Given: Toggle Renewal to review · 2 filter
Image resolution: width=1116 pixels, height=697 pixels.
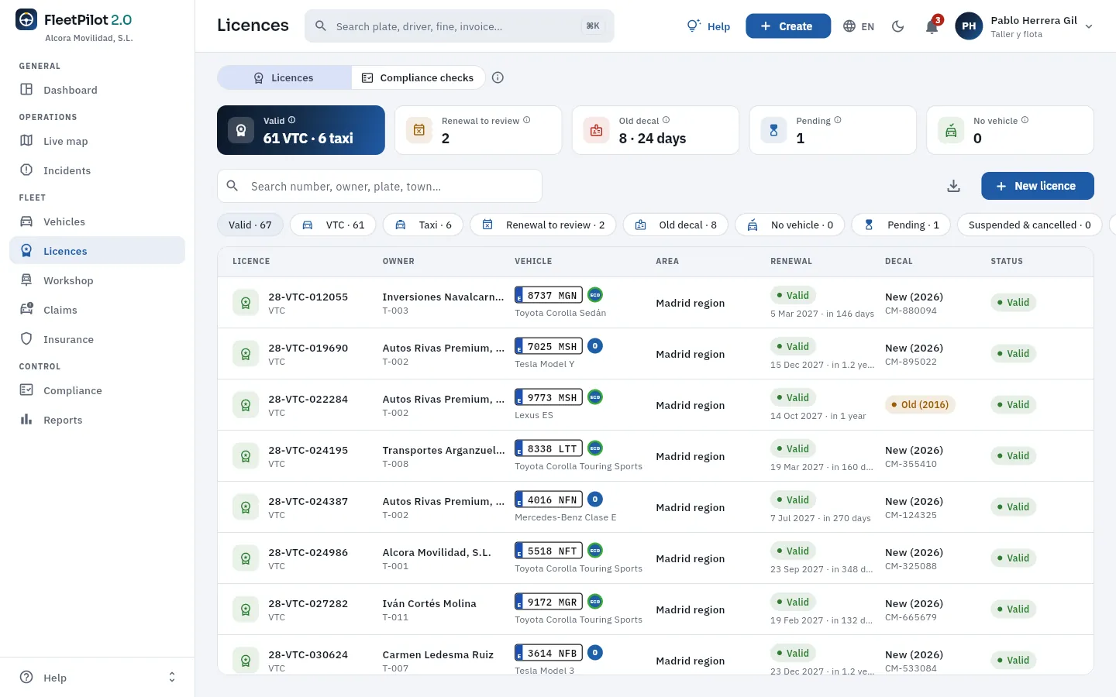Looking at the screenshot, I should click(543, 225).
